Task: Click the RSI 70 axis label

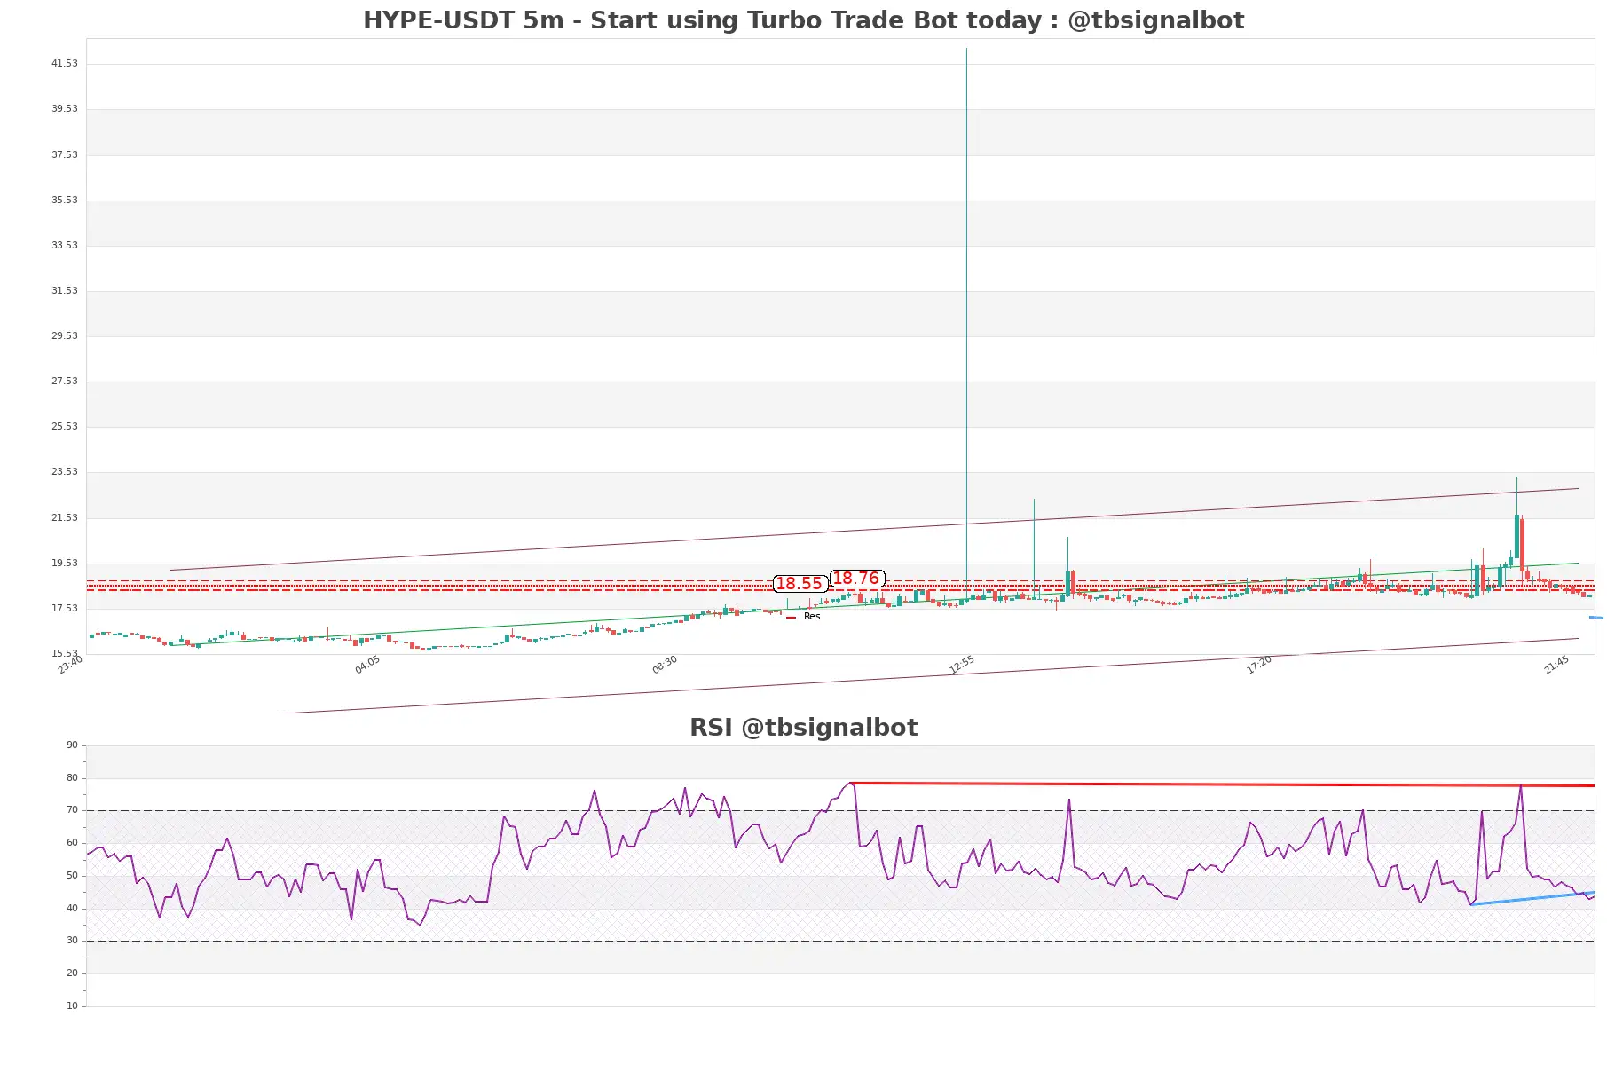Action: click(72, 810)
